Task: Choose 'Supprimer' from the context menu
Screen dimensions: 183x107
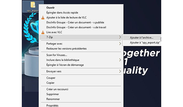Action: click(52, 94)
